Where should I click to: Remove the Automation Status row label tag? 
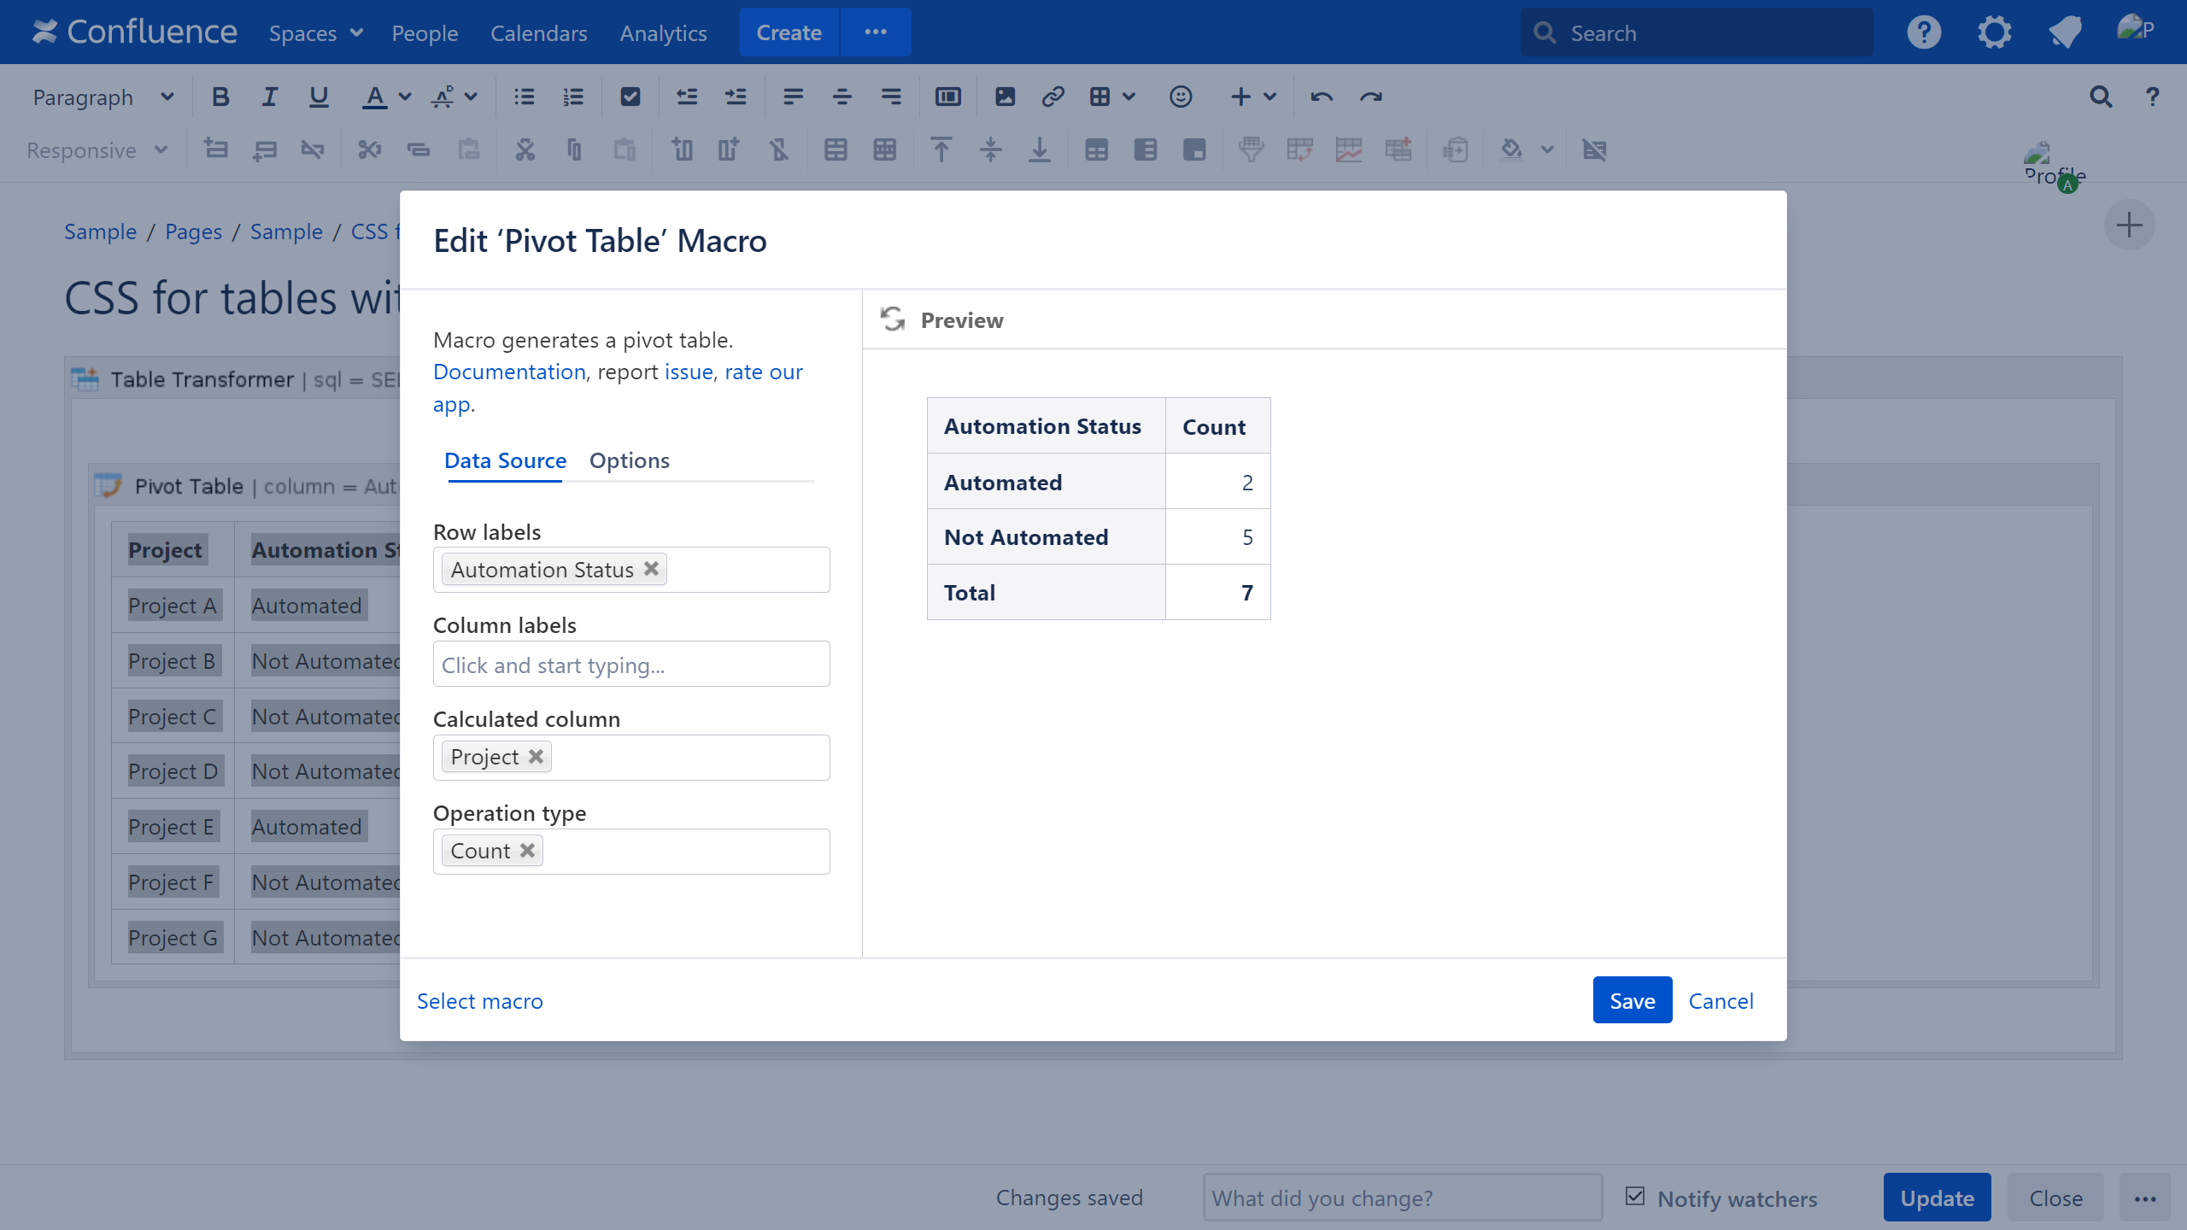(x=651, y=569)
